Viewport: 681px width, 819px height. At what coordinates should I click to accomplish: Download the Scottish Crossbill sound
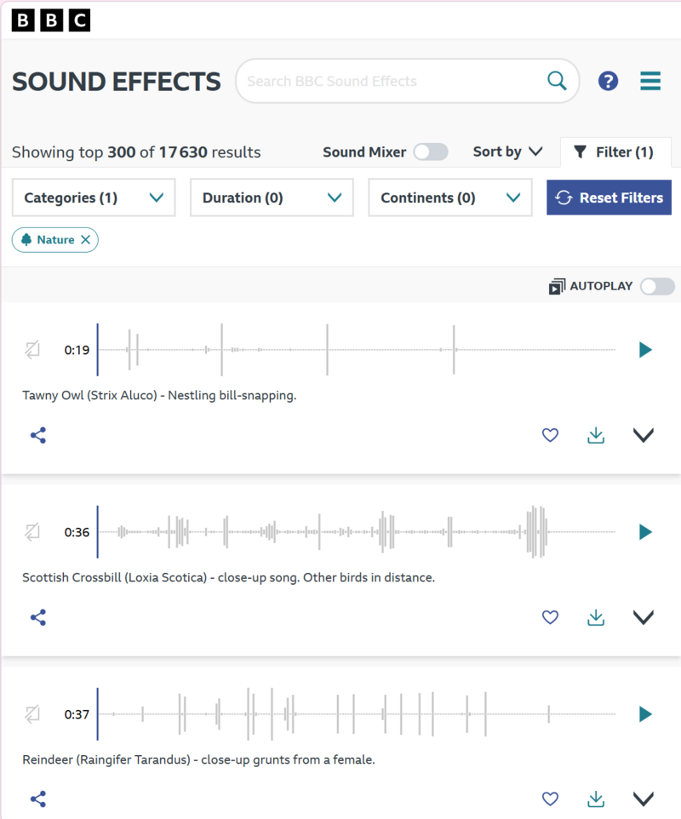596,617
